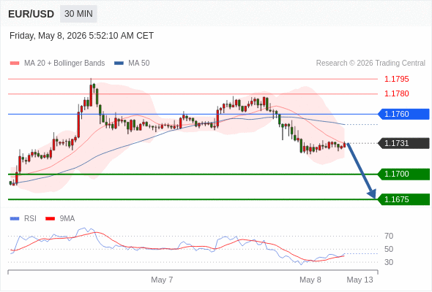Screen dimensions: 432x292
Task: Click the 9MA red legend swatch
Action: [x=50, y=219]
